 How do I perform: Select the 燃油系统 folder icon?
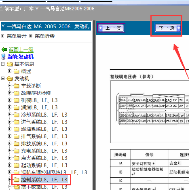click(x=16, y=129)
